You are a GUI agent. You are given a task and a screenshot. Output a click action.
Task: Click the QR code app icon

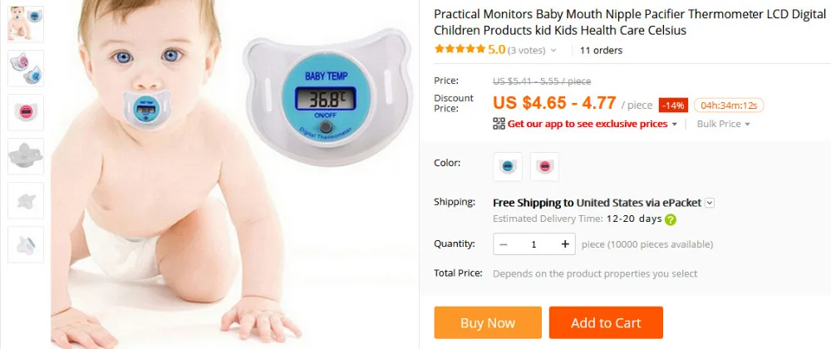pyautogui.click(x=499, y=124)
